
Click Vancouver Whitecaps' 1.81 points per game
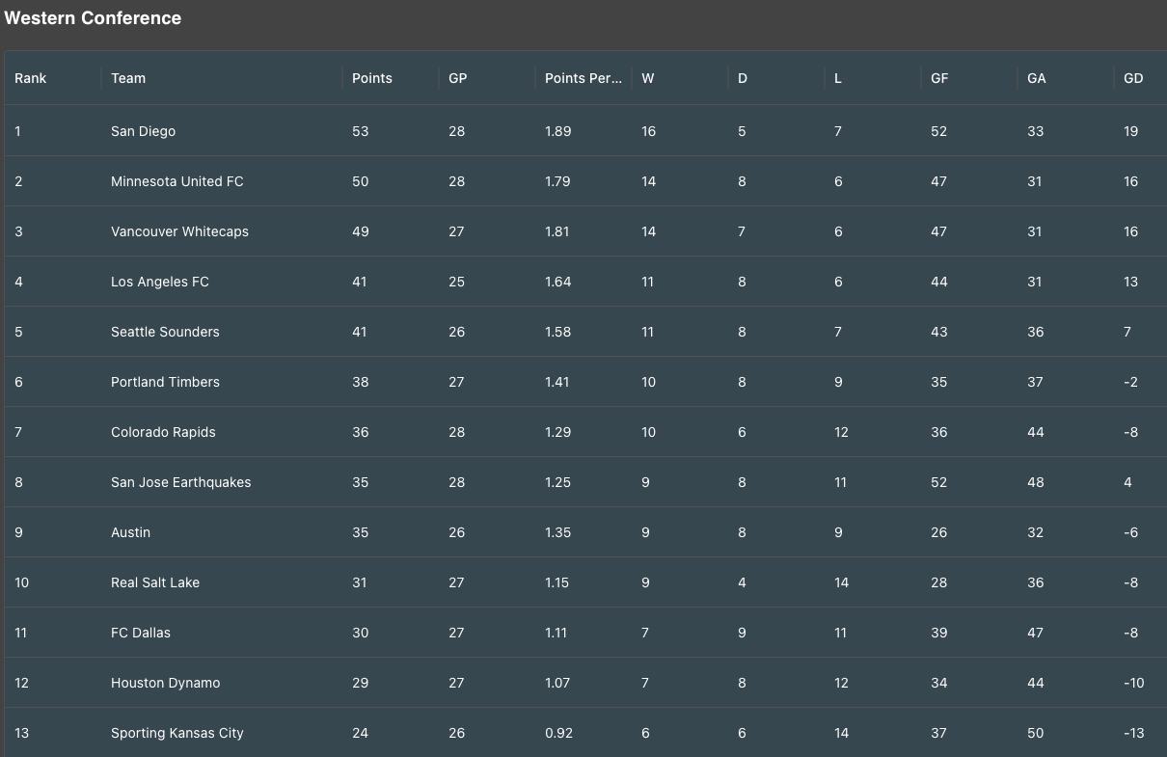coord(557,231)
